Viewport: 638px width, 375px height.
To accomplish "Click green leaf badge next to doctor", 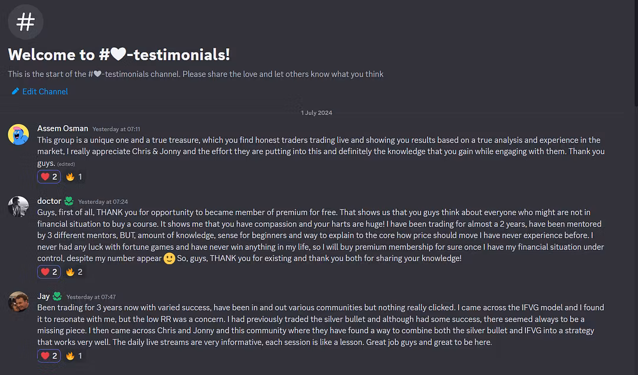I will click(x=69, y=201).
